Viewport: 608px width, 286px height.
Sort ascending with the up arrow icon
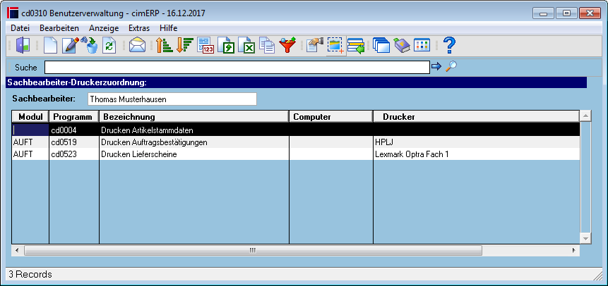[164, 45]
